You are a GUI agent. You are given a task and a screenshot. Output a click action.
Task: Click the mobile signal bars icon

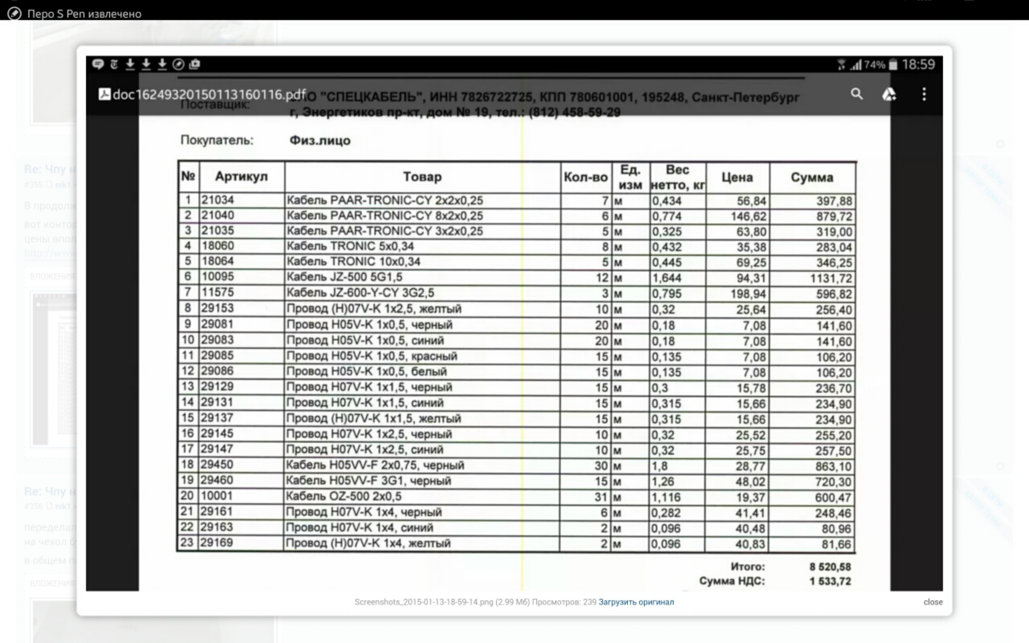point(855,65)
